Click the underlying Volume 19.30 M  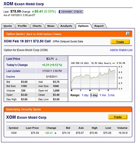123,133
